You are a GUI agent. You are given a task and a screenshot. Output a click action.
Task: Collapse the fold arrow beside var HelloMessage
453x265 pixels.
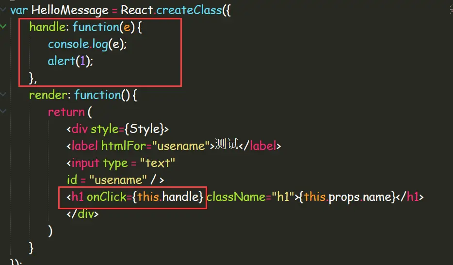click(3, 10)
